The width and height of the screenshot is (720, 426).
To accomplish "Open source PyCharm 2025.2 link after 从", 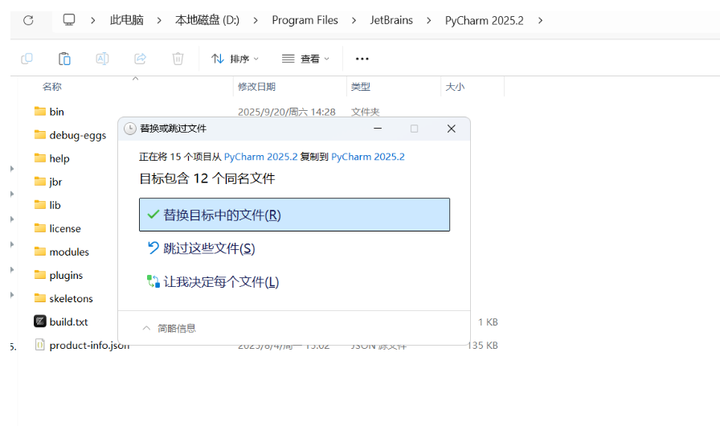I will [261, 157].
